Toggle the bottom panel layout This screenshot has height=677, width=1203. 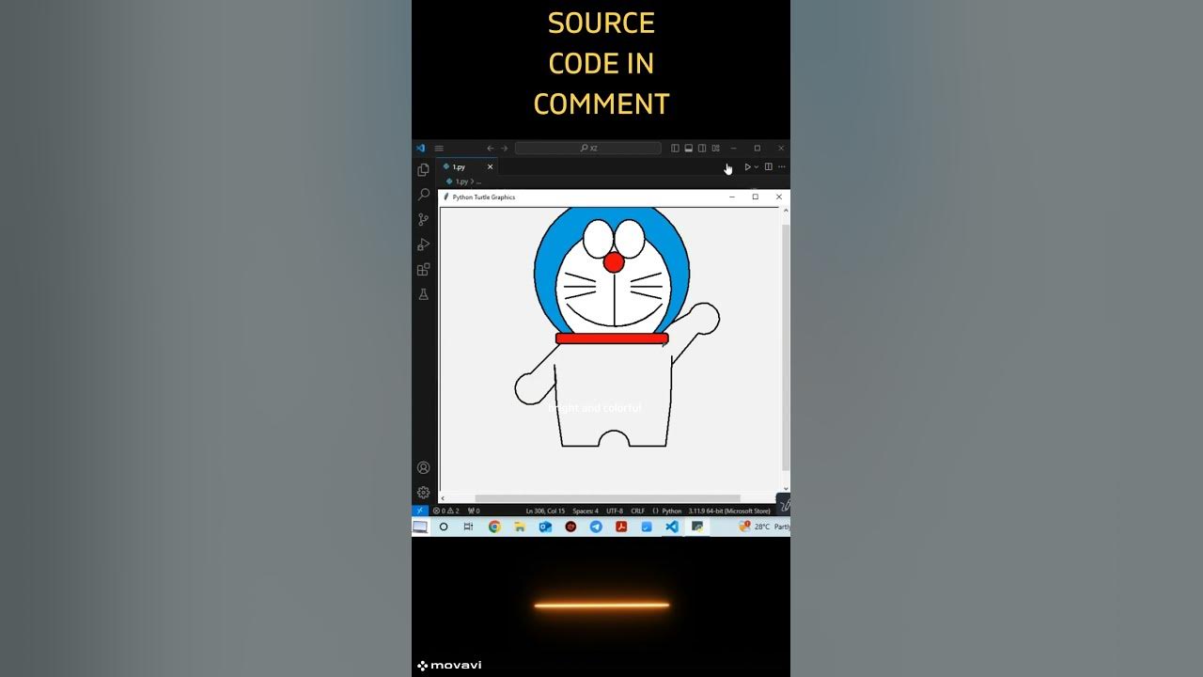[688, 149]
